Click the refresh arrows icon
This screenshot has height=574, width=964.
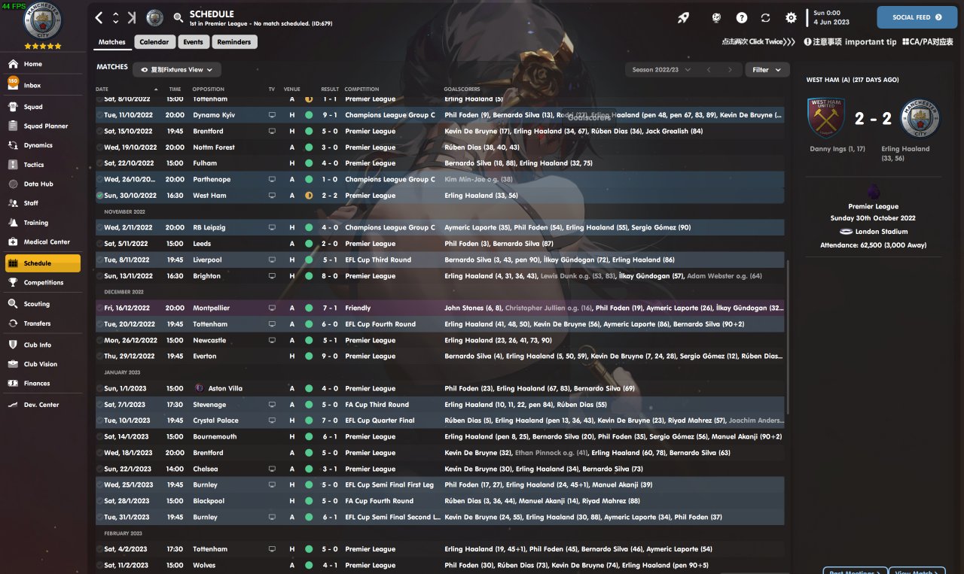[766, 17]
